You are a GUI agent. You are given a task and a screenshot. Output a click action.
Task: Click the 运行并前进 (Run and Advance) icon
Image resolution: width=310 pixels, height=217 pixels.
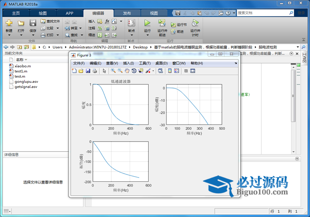point(162,23)
